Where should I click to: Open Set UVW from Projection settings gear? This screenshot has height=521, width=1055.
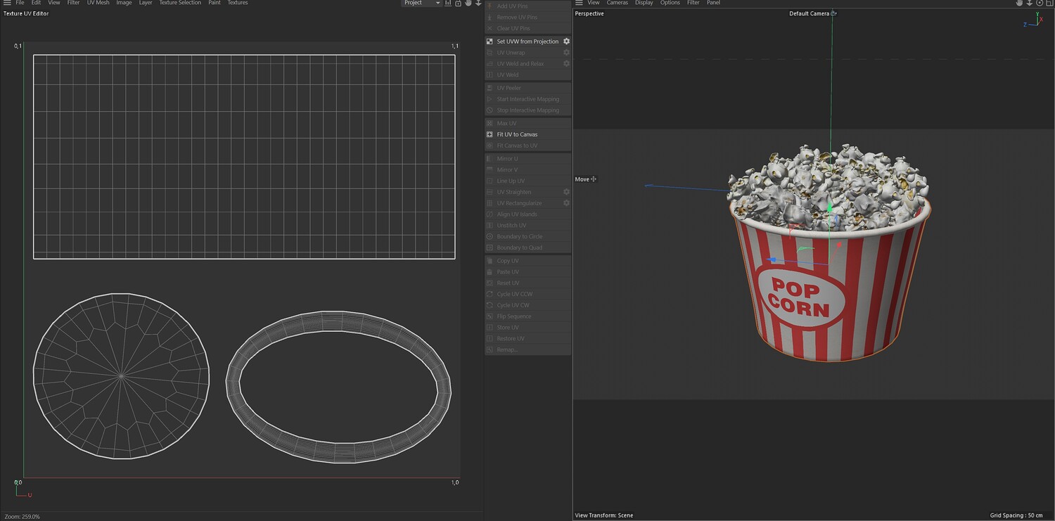tap(566, 41)
